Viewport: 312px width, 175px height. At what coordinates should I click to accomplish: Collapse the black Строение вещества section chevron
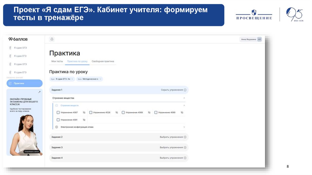click(184, 98)
